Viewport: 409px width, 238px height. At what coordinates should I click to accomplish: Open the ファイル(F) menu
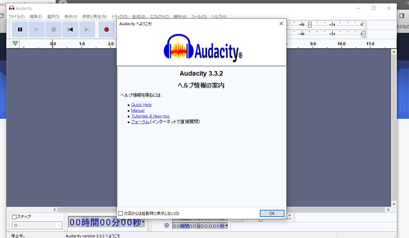tap(16, 17)
